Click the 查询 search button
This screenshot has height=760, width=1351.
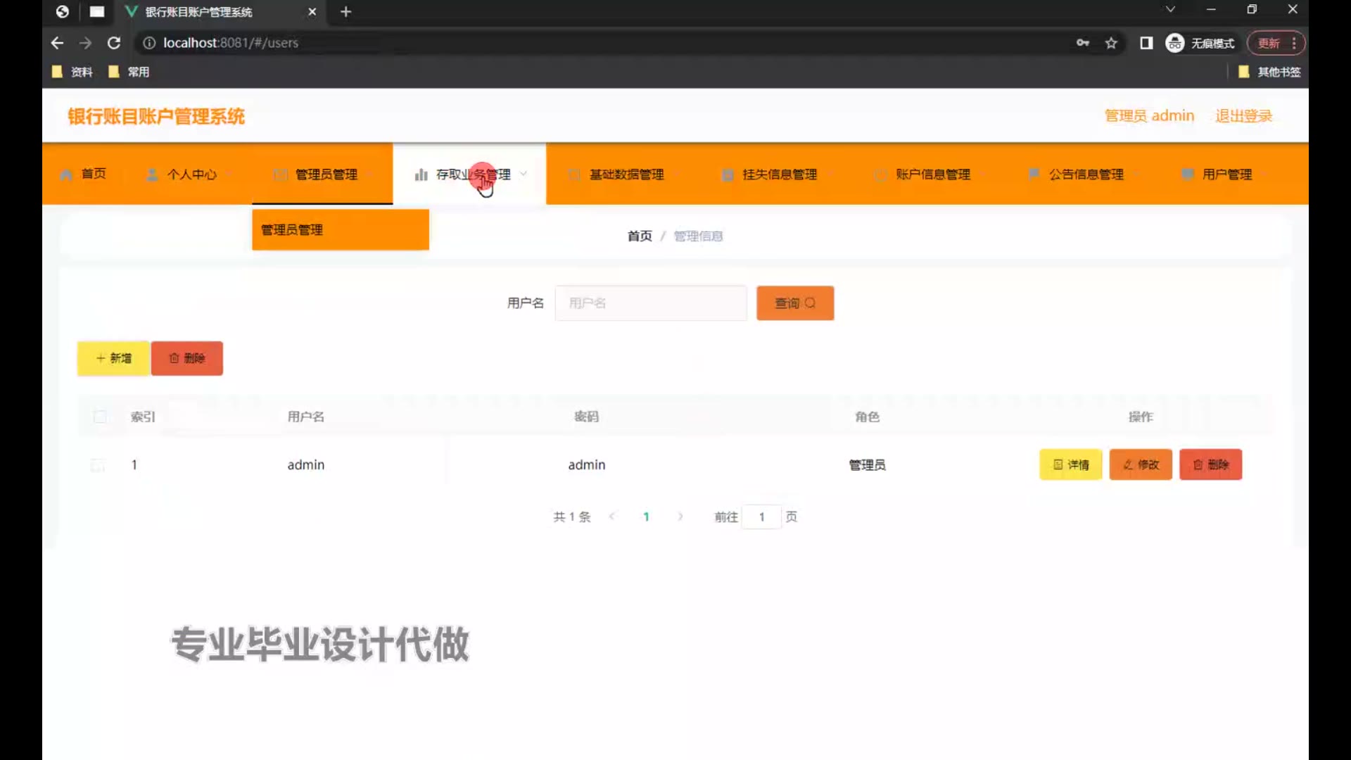point(795,303)
